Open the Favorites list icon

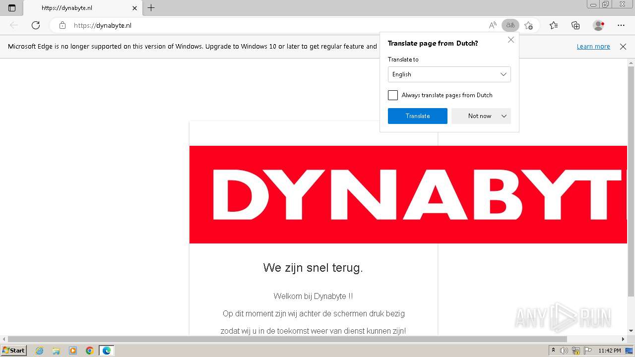pyautogui.click(x=554, y=25)
